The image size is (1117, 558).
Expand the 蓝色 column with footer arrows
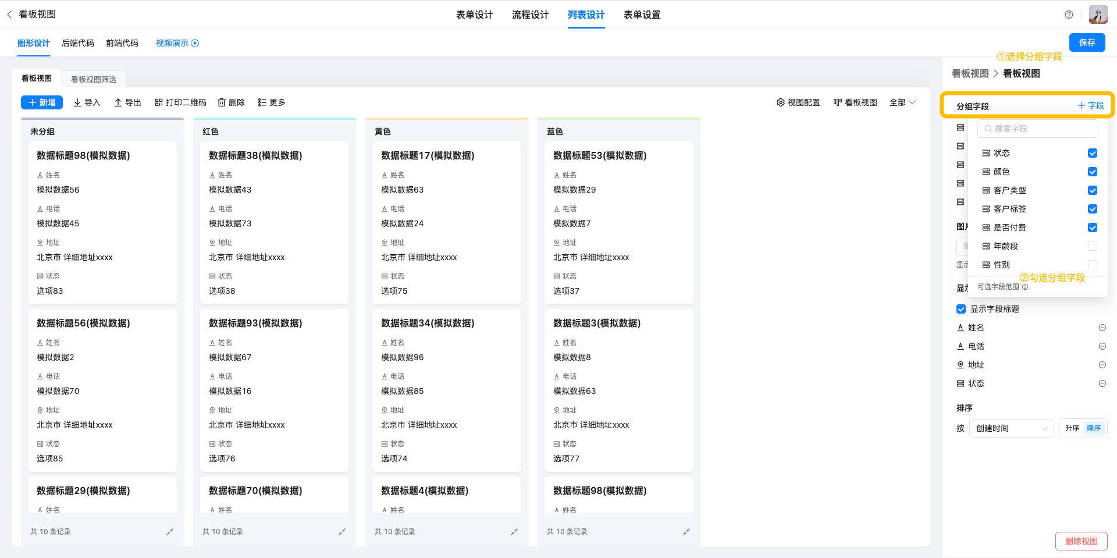686,532
